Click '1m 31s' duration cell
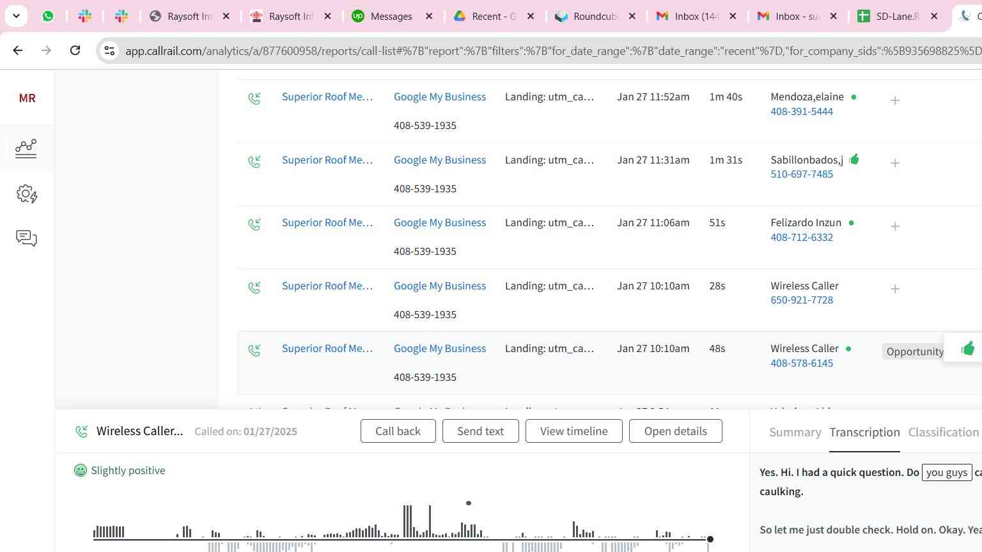 (x=726, y=160)
